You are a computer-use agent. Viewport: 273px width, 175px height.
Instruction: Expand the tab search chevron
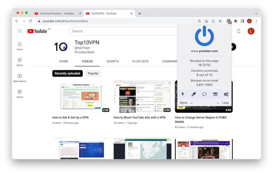coord(256,13)
